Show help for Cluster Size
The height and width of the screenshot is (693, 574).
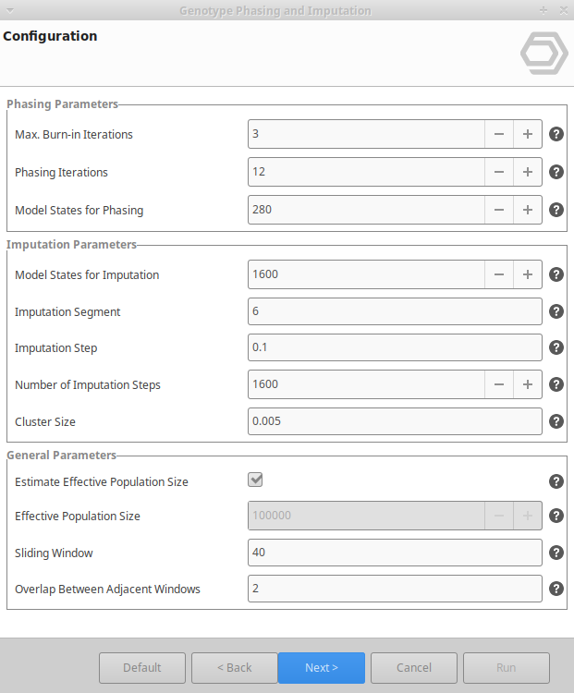(556, 421)
